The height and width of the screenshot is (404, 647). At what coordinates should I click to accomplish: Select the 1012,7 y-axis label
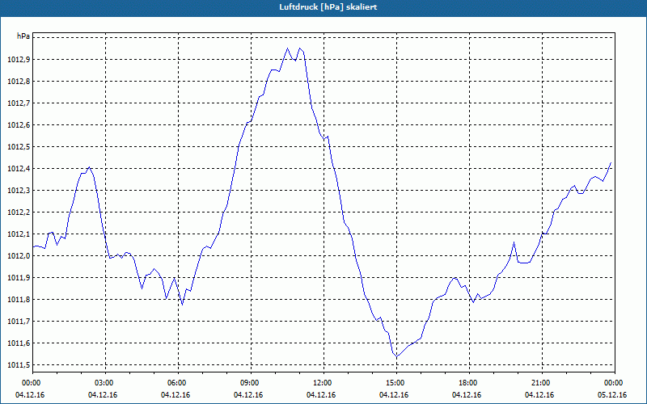19,103
